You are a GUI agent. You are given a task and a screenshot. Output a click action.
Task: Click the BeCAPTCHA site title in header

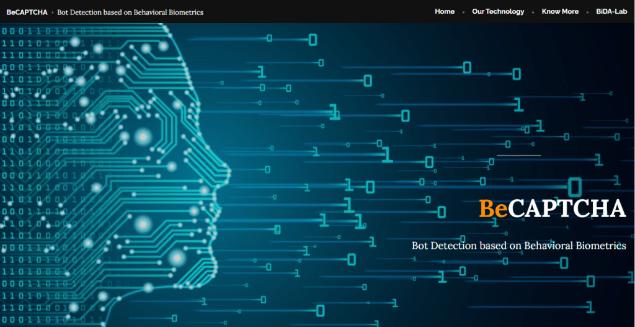click(27, 12)
